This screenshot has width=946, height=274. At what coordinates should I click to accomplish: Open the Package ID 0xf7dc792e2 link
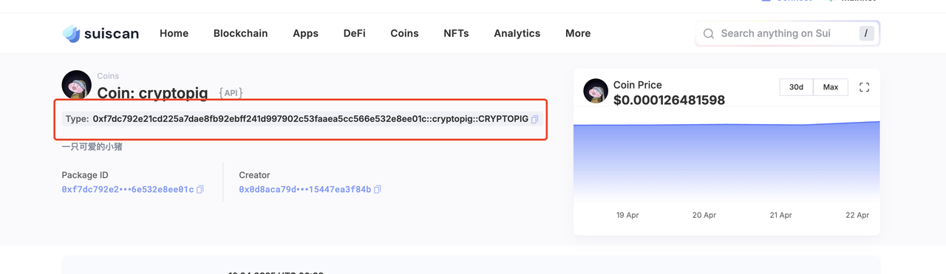click(x=128, y=190)
